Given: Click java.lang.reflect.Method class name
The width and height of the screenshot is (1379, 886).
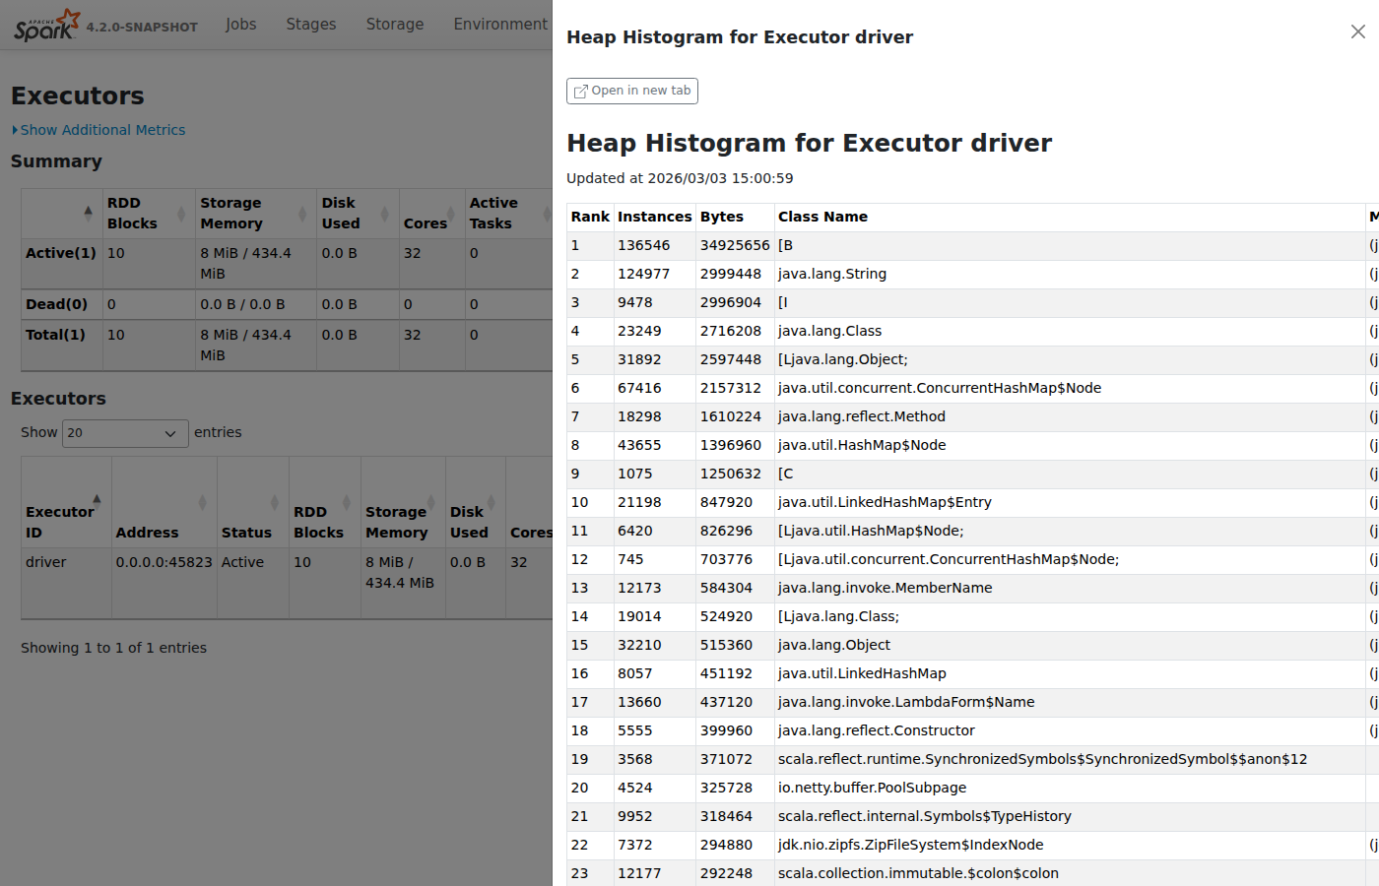Looking at the screenshot, I should coord(862,416).
